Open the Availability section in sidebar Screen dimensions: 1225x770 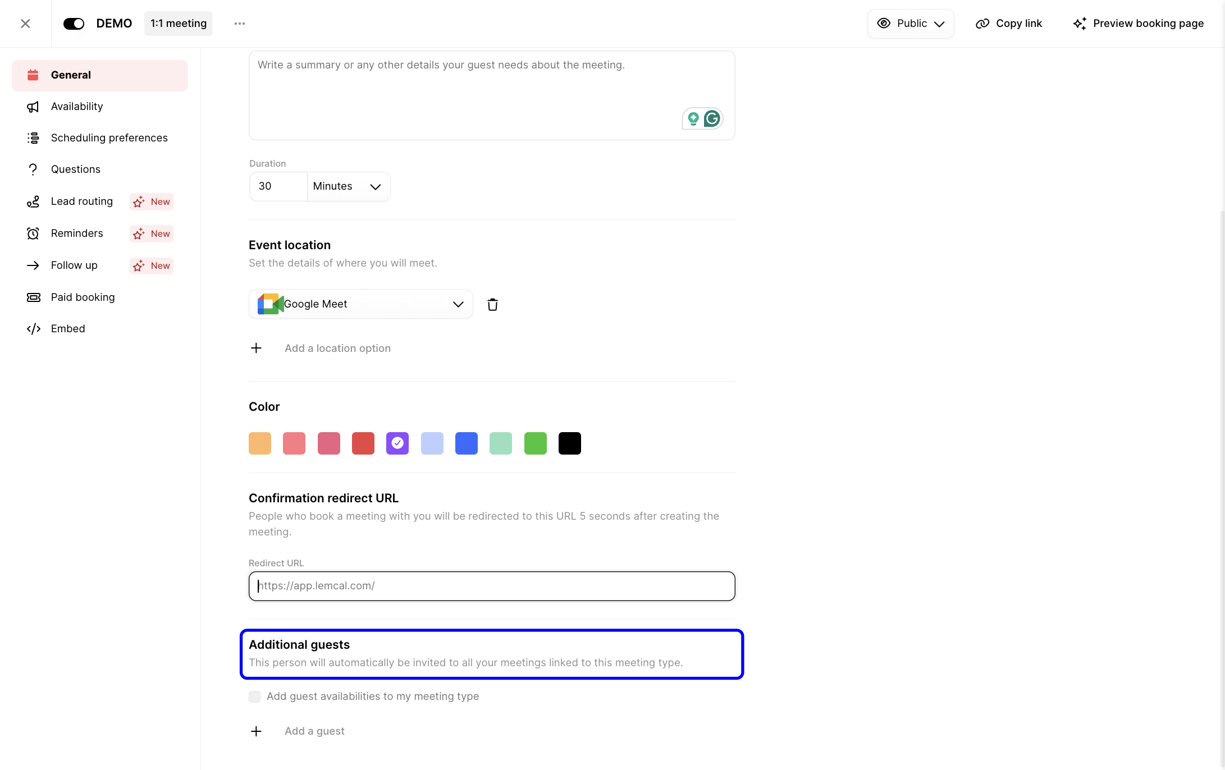[77, 107]
